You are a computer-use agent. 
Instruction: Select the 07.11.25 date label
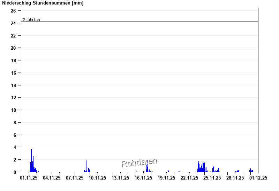75,178
